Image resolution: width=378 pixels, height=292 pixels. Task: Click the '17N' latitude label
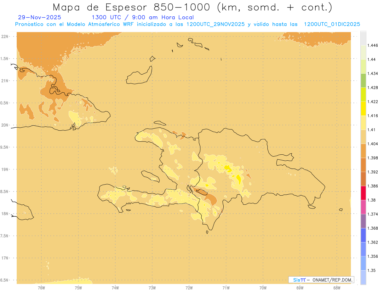pos(4,258)
